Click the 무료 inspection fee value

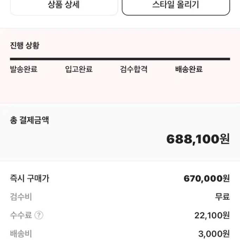pyautogui.click(x=222, y=197)
